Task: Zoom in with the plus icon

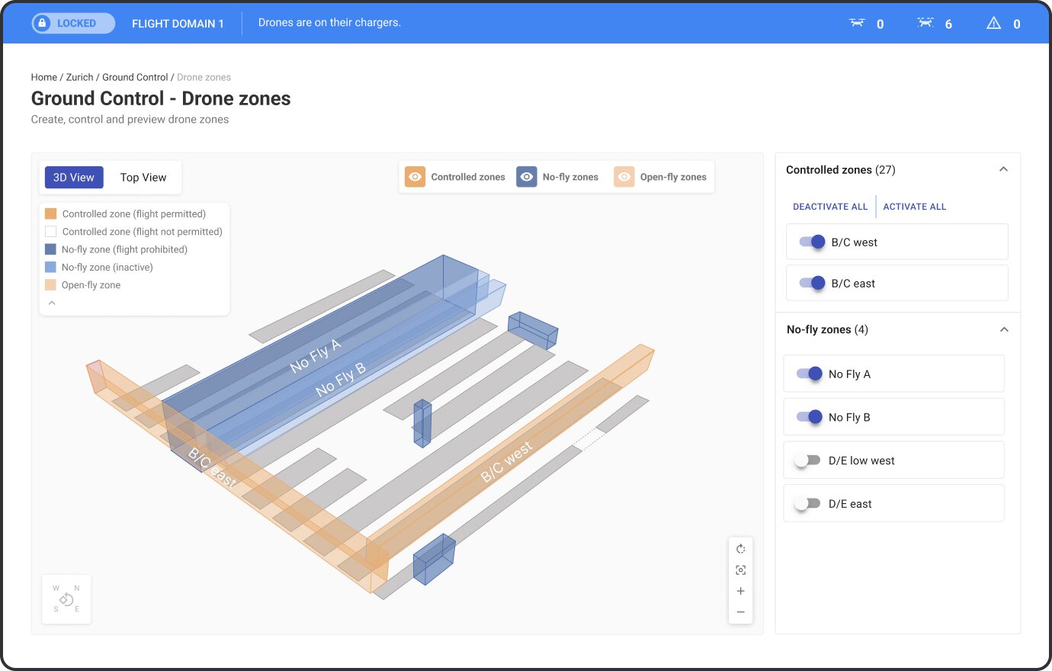Action: tap(740, 592)
